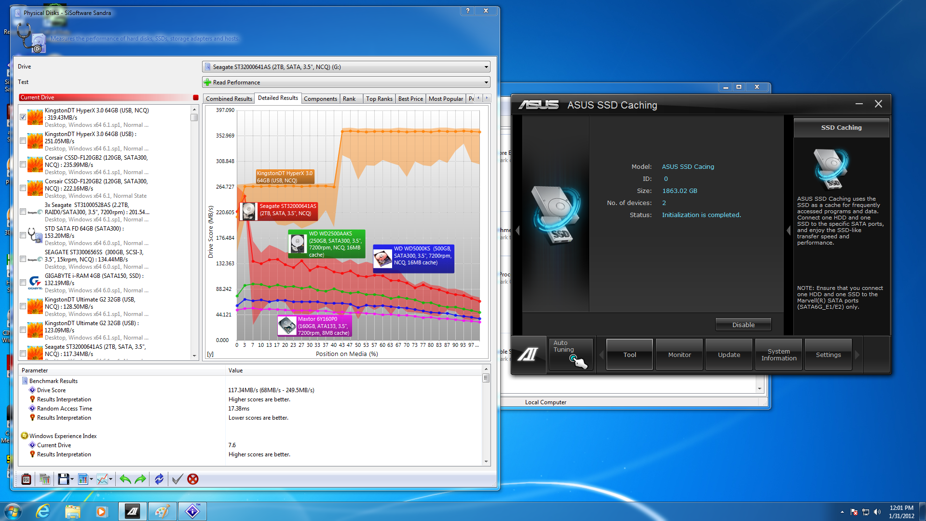Click the blue refresh arrows icon
The height and width of the screenshot is (521, 926).
point(159,479)
